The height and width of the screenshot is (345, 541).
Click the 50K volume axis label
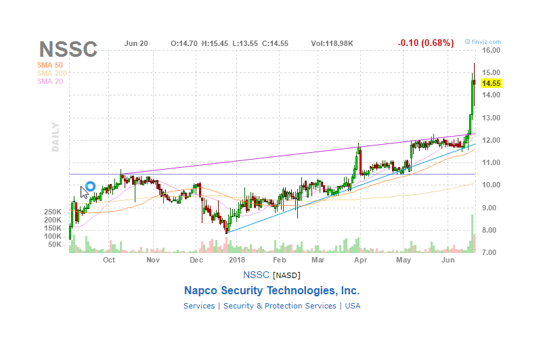[55, 245]
